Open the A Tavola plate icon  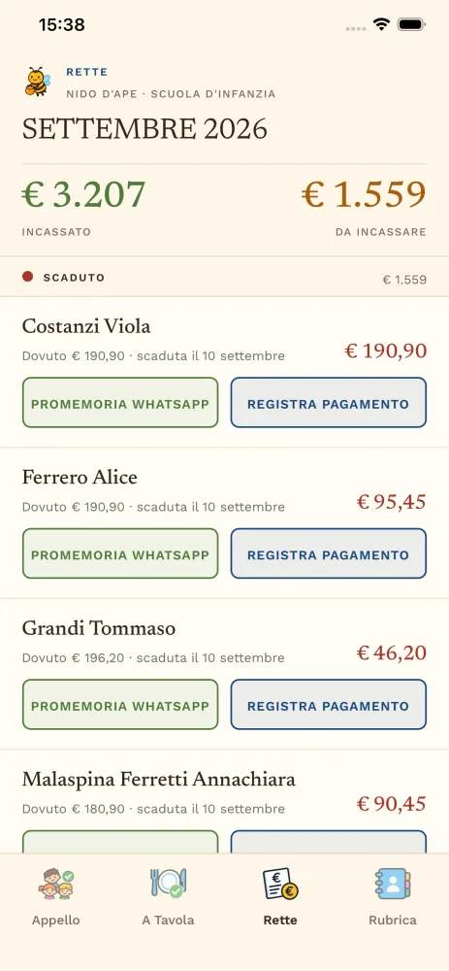(168, 884)
